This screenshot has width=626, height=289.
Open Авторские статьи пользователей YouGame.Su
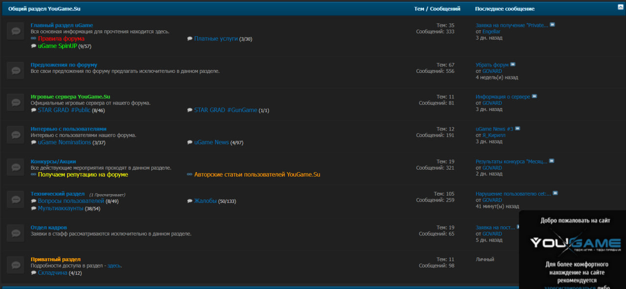tap(257, 175)
